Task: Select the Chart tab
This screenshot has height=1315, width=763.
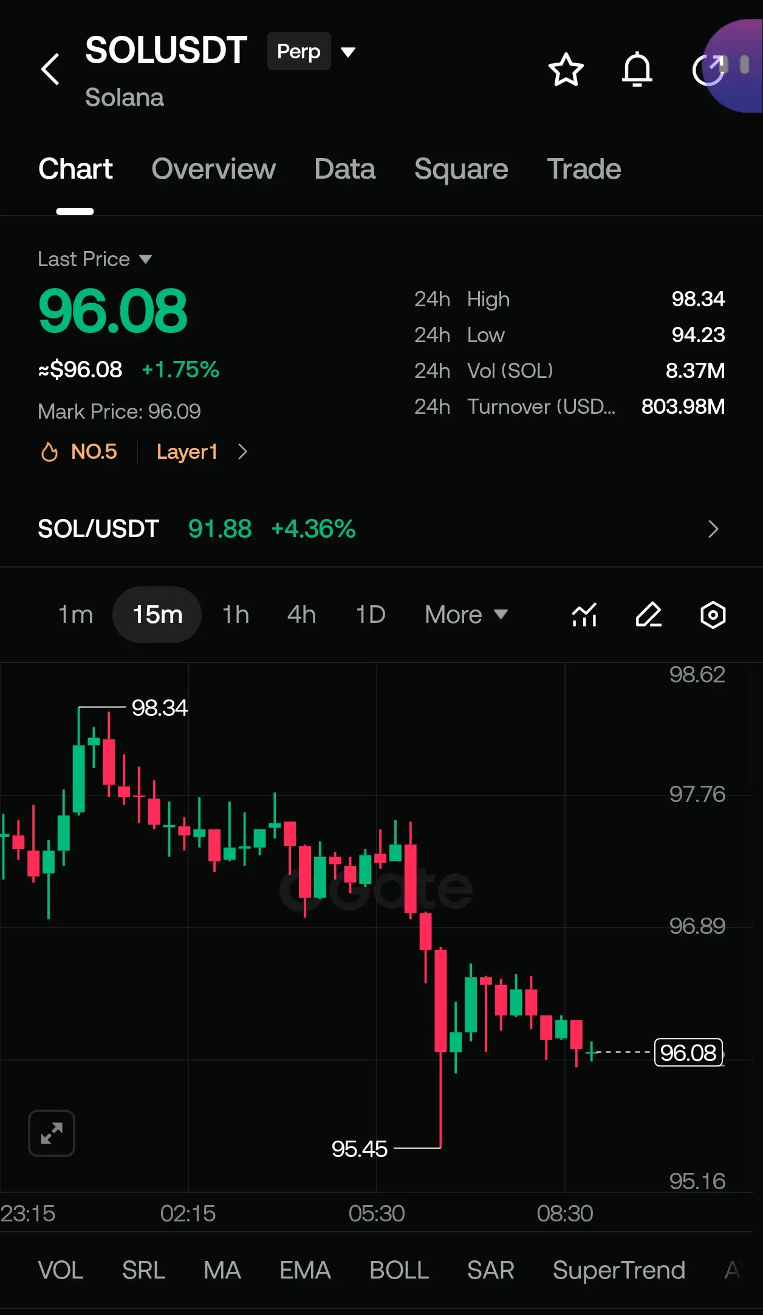Action: [75, 169]
